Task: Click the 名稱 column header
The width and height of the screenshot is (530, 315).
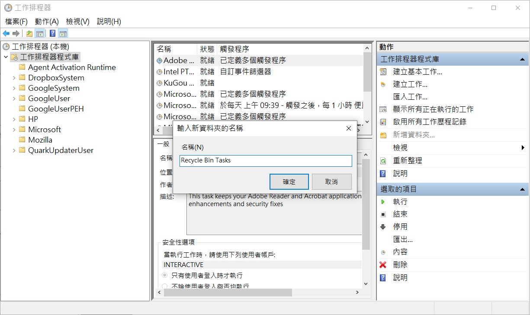Action: click(x=176, y=49)
